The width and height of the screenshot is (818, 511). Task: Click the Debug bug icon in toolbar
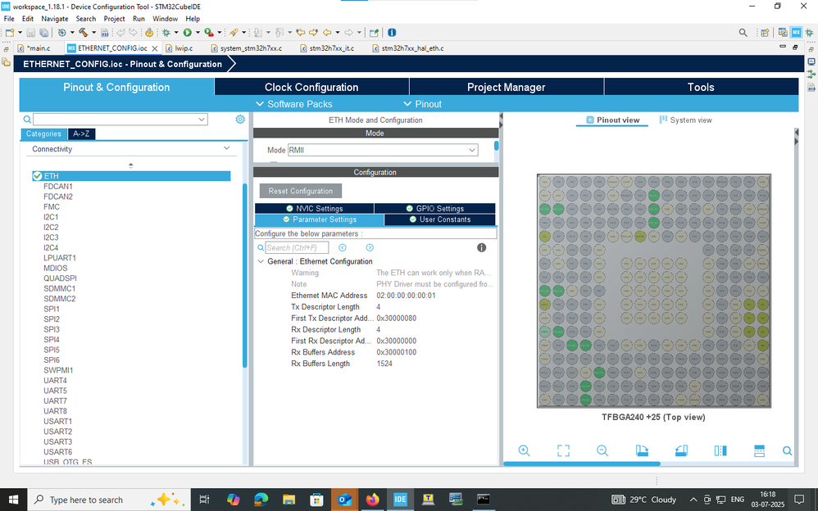(x=166, y=32)
